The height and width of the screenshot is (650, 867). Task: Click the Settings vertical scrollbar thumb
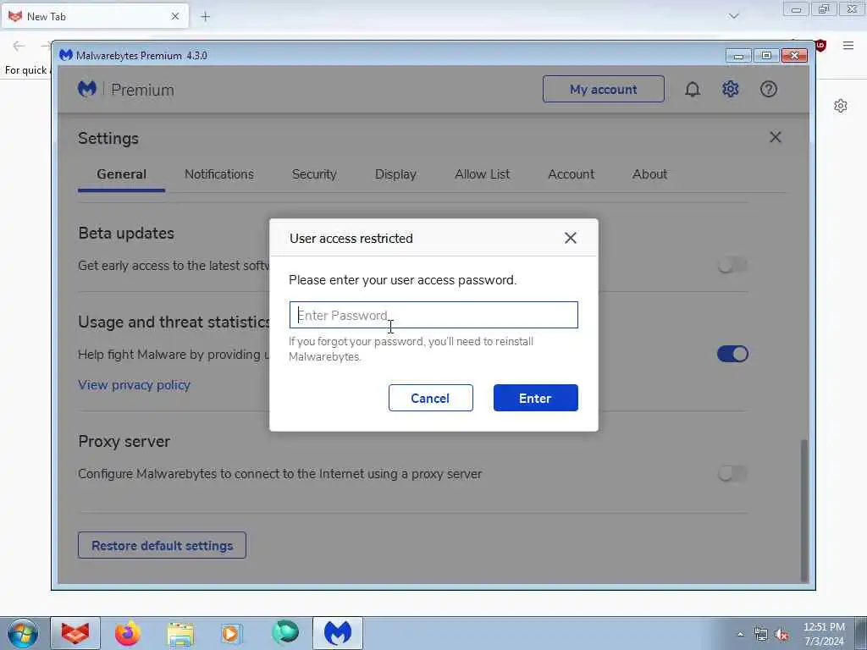point(804,509)
